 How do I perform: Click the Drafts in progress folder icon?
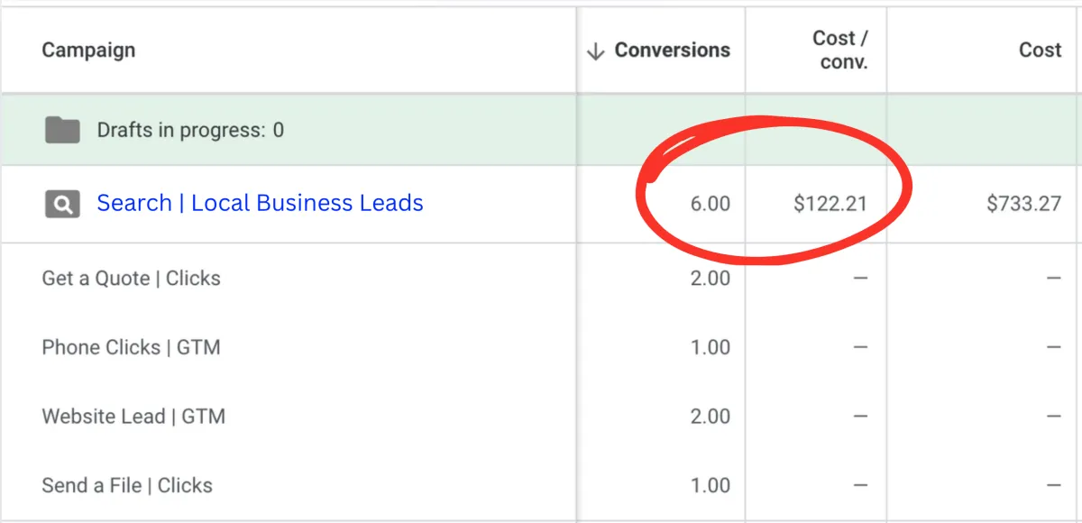(x=62, y=131)
